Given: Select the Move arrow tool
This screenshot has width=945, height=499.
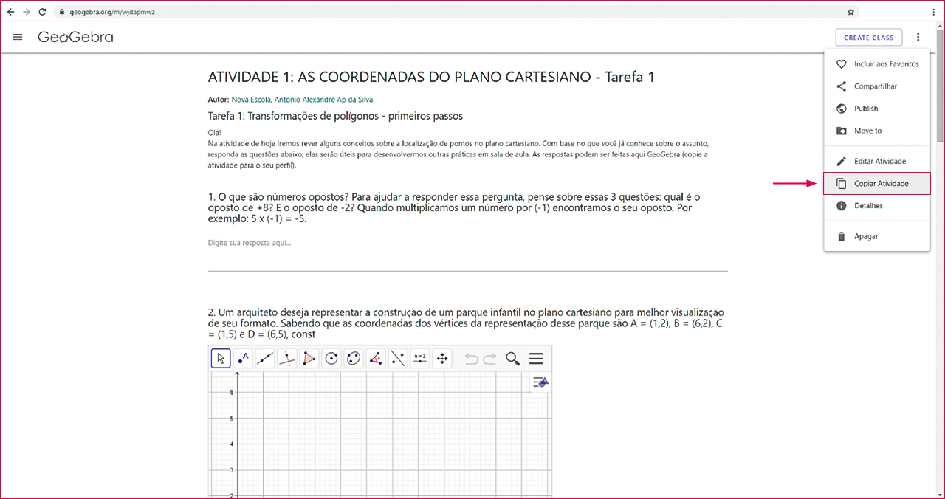Looking at the screenshot, I should pyautogui.click(x=221, y=359).
